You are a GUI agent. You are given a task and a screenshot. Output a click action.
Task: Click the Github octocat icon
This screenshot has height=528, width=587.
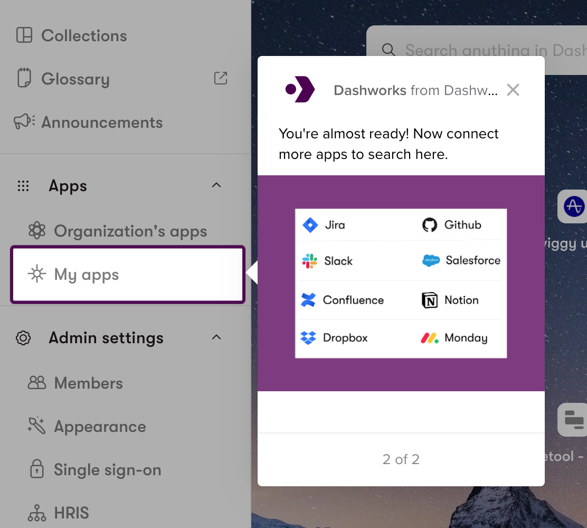coord(430,225)
